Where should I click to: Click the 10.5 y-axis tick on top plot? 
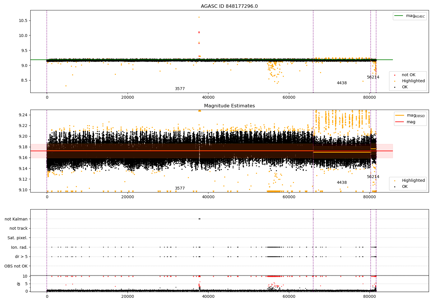click(23, 20)
